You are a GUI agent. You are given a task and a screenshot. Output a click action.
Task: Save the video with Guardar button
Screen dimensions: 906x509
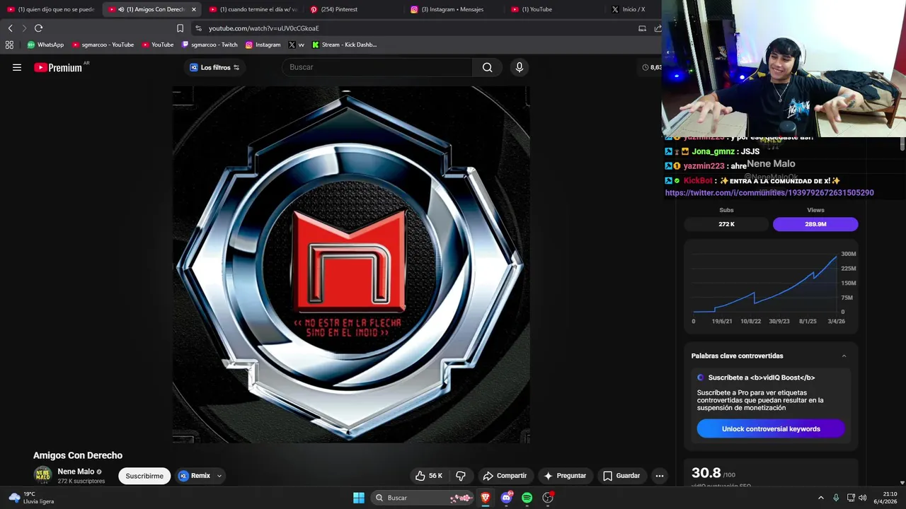tap(621, 476)
